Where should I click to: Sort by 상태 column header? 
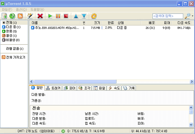128,23
